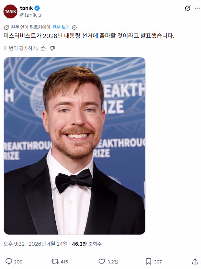The height and width of the screenshot is (269, 201).
Task: Open the Grok icon at top right
Action: 188,8
